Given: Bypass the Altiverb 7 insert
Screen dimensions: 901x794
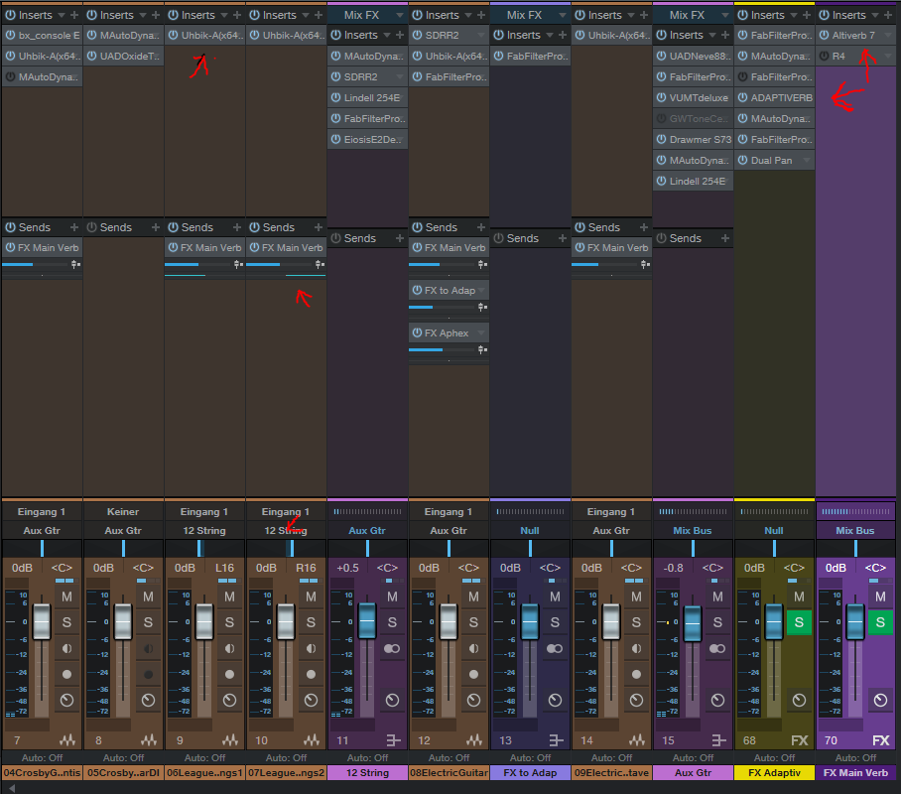Looking at the screenshot, I should 824,35.
